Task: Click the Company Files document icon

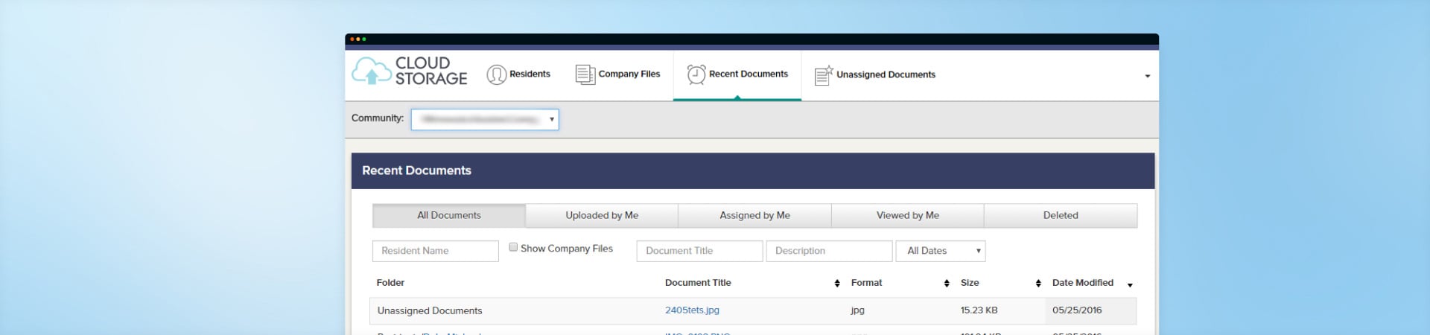Action: [585, 74]
